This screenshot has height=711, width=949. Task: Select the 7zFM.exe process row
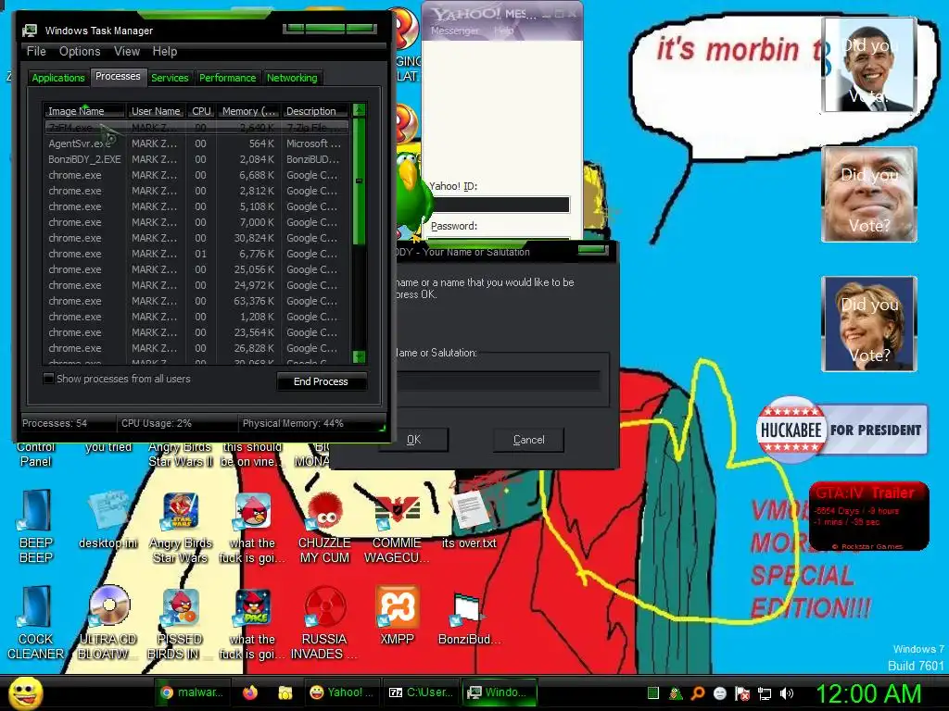tap(196, 128)
